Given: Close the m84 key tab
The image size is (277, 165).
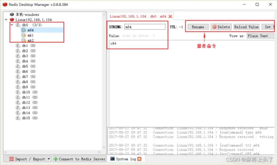Looking at the screenshot, I should [170, 16].
